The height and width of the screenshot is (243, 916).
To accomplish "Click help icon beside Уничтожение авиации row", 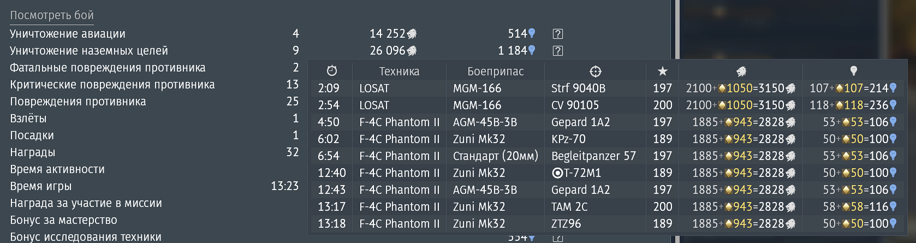I will (x=557, y=34).
